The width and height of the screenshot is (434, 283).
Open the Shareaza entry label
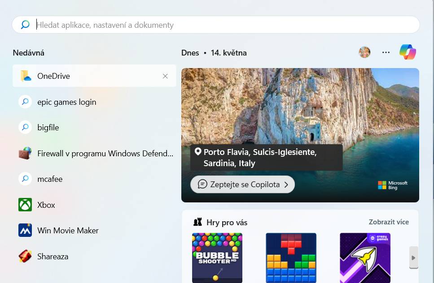click(53, 257)
